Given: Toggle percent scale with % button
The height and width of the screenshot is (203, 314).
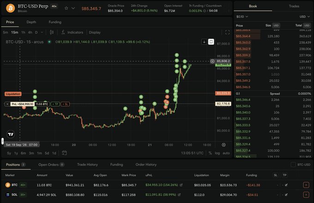Looking at the screenshot, I should tap(210, 153).
